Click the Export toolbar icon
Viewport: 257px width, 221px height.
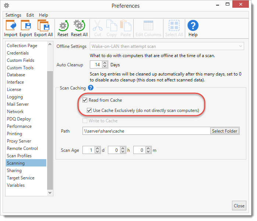tap(26, 25)
